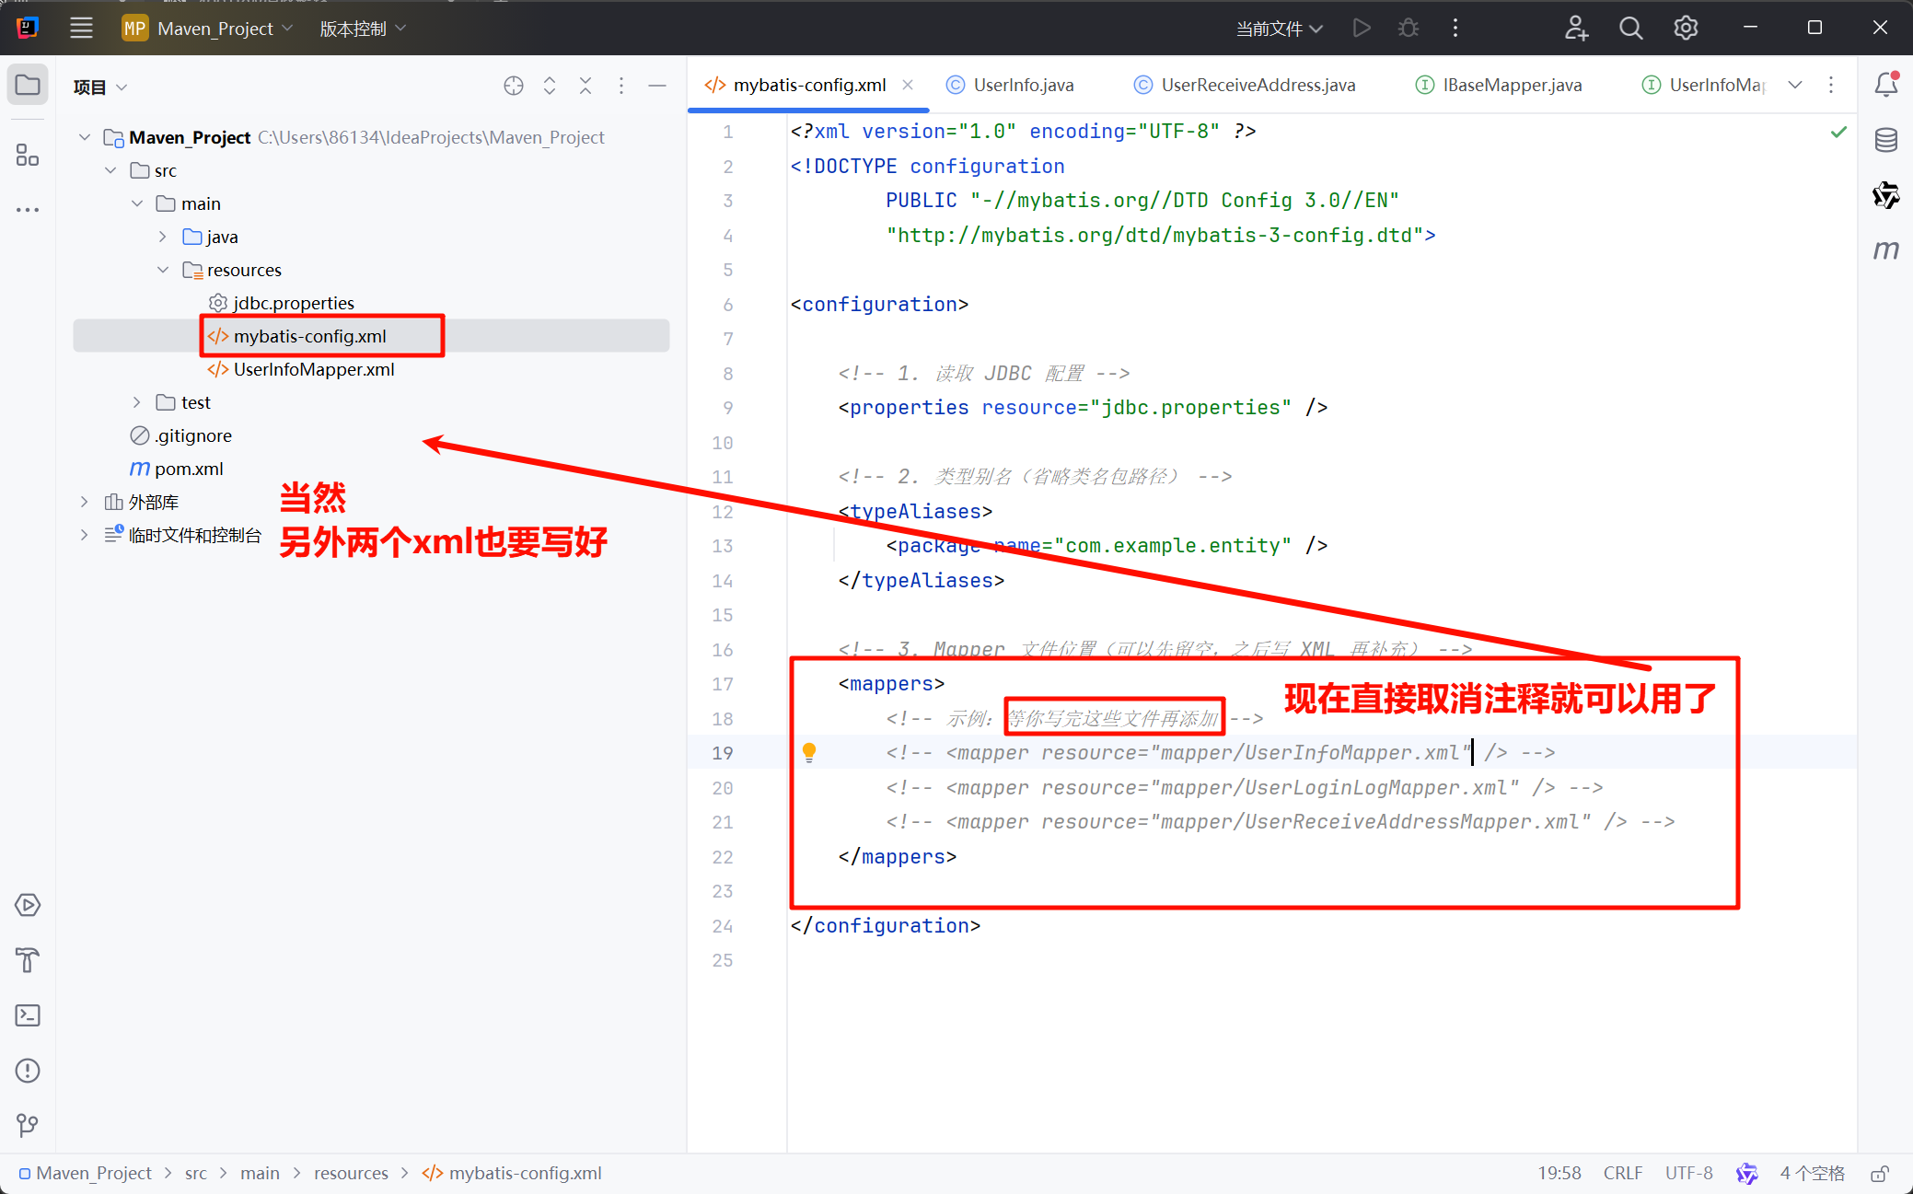Switch to the UserInfo.java tab

[x=1022, y=85]
